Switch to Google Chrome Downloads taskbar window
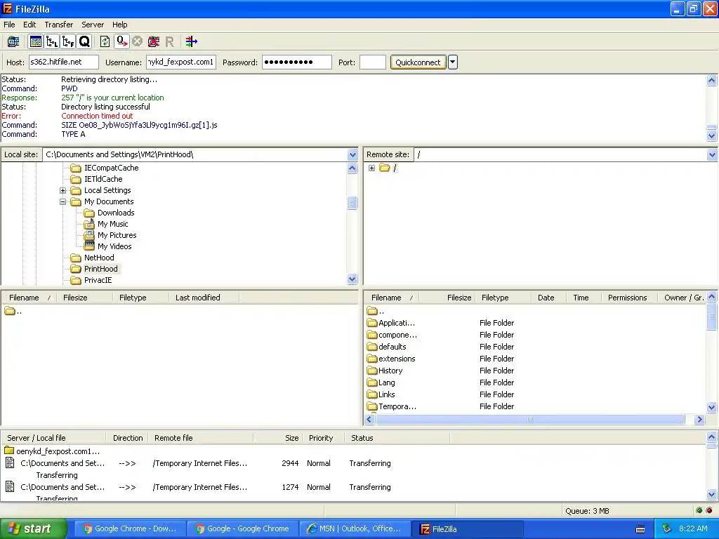The image size is (719, 539). coord(130,529)
